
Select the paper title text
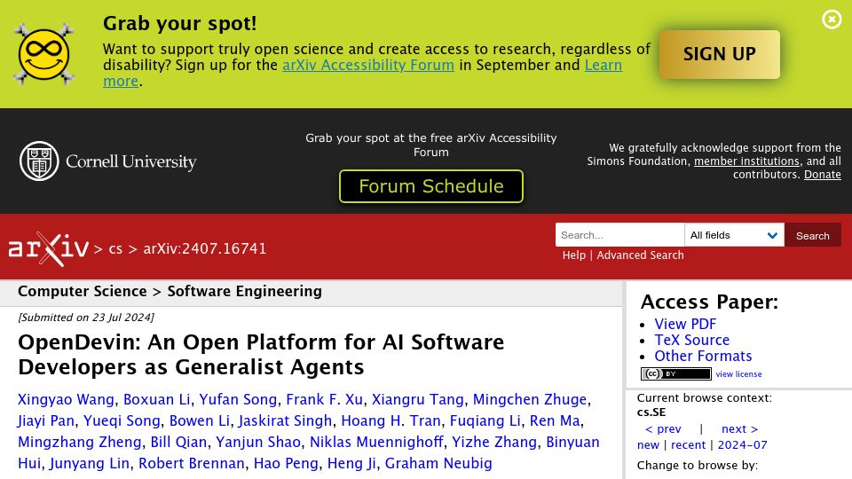click(261, 355)
